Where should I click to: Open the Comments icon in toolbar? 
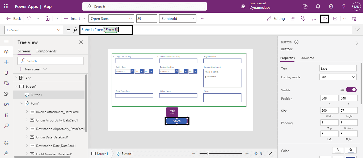point(314,19)
